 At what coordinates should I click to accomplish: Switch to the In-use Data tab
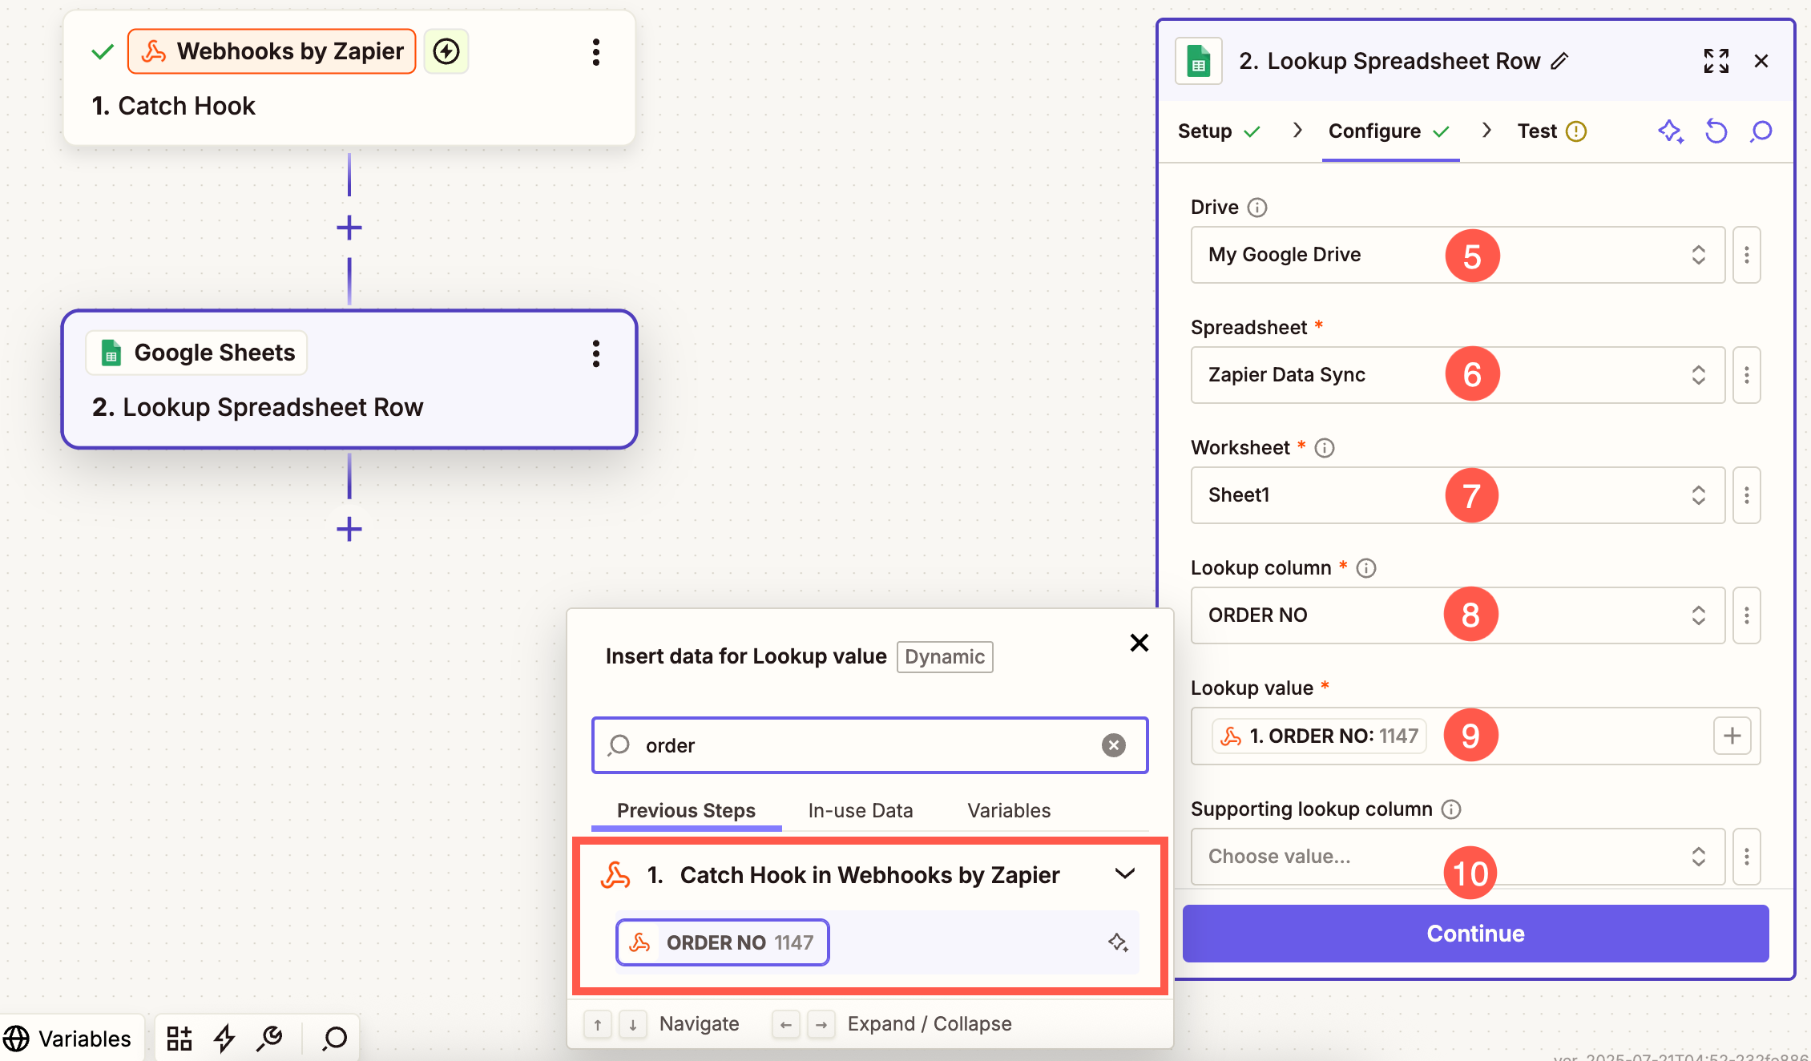click(x=861, y=811)
